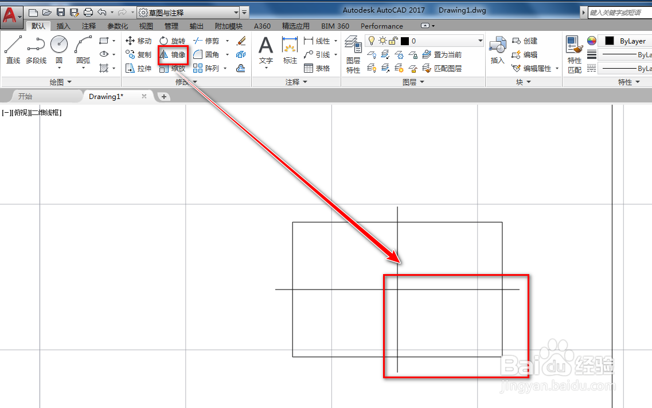Click the Turn off layer icon in second row
The width and height of the screenshot is (652, 408).
pos(372,54)
